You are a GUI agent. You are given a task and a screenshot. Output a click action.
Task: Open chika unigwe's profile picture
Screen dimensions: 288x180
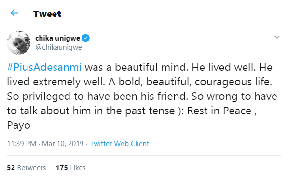19,42
